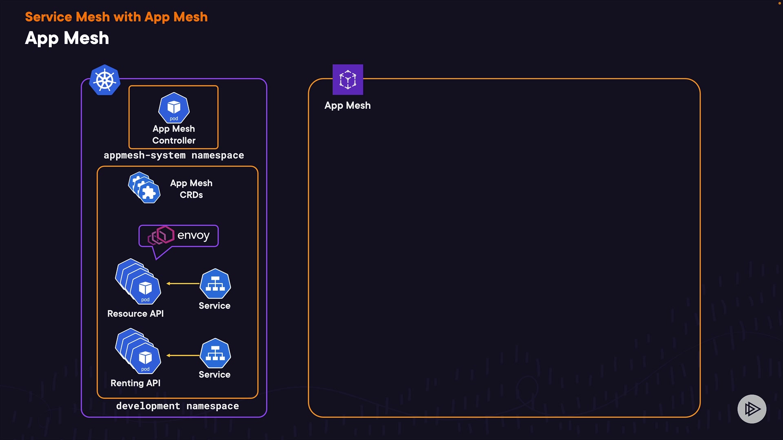Click the Renting API pod stack icon
The height and width of the screenshot is (440, 783).
pos(138,352)
